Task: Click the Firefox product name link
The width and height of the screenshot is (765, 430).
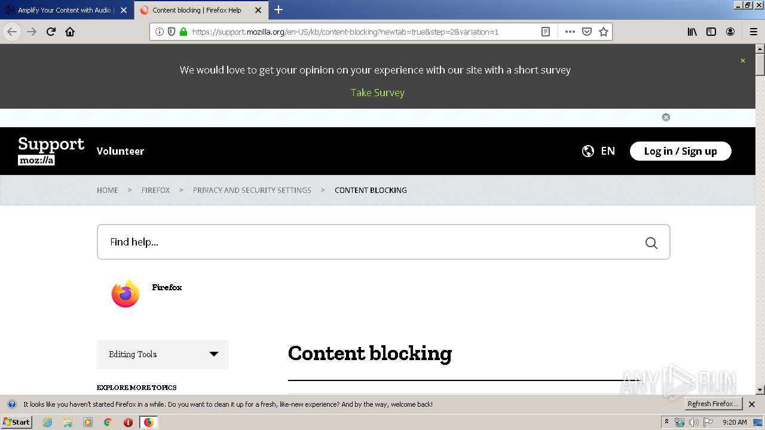Action: tap(167, 287)
